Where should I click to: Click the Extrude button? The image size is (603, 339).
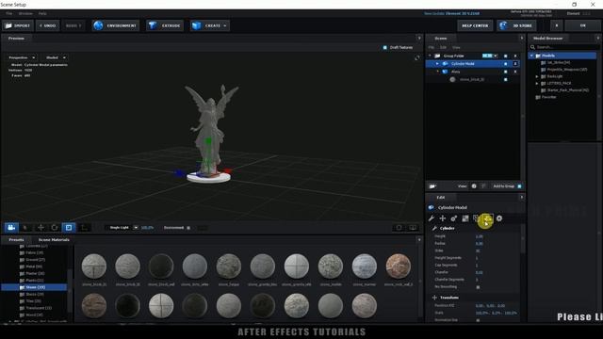click(x=165, y=25)
